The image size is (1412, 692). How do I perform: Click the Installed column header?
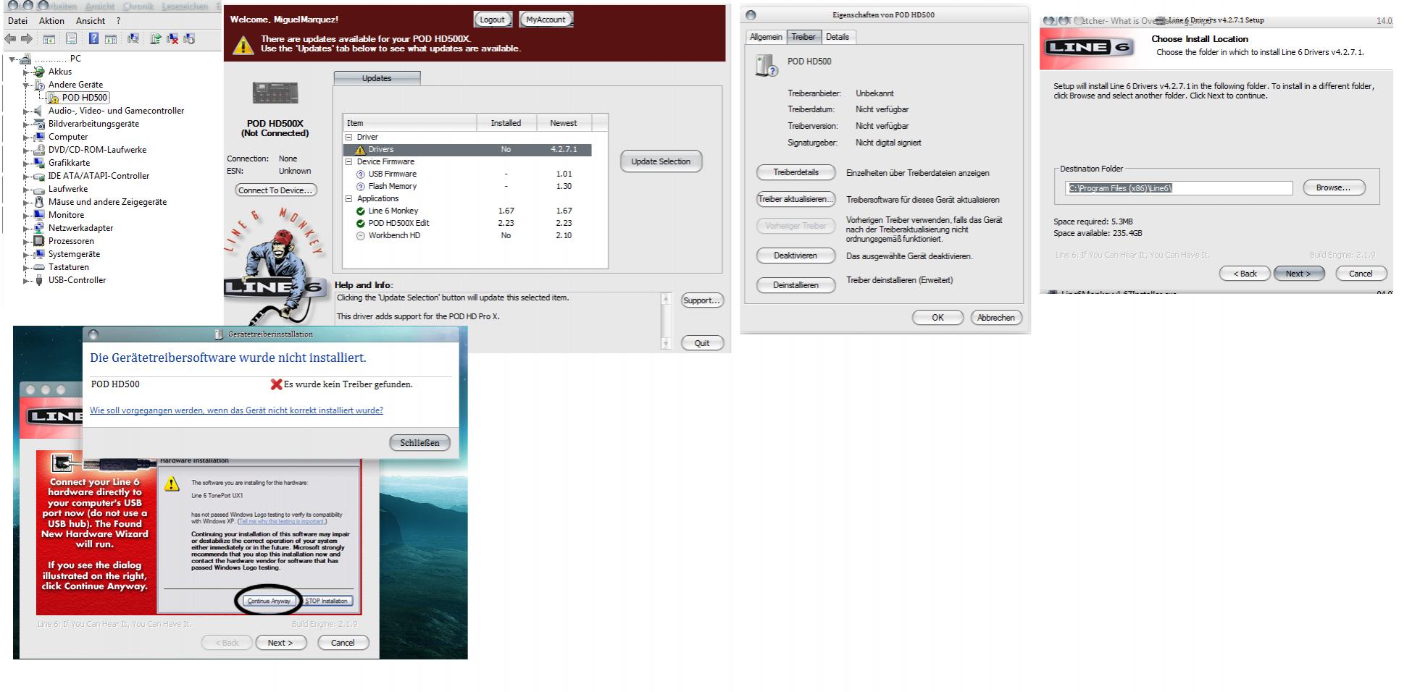tap(506, 123)
